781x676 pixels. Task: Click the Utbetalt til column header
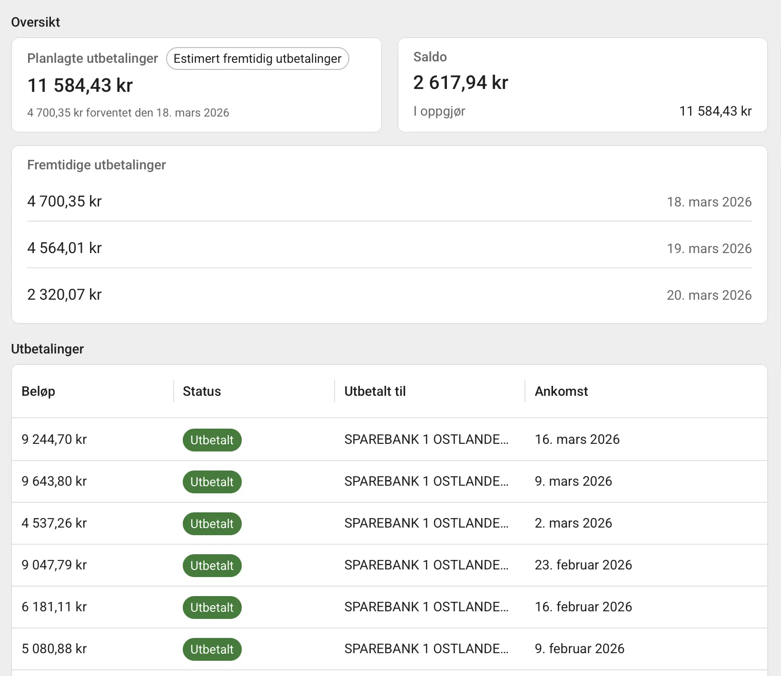tap(375, 392)
